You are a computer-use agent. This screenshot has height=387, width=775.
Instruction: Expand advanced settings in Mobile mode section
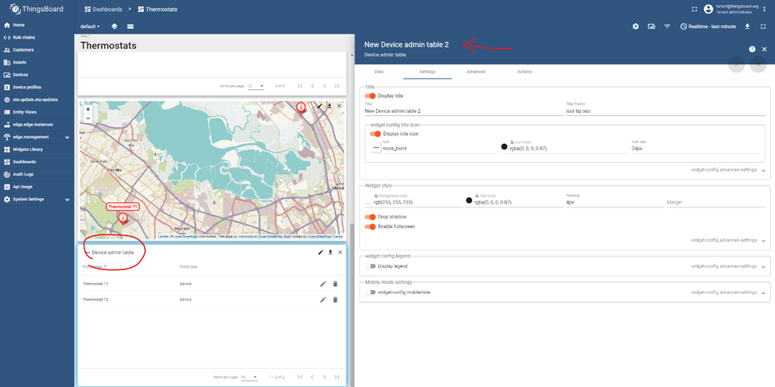point(728,292)
